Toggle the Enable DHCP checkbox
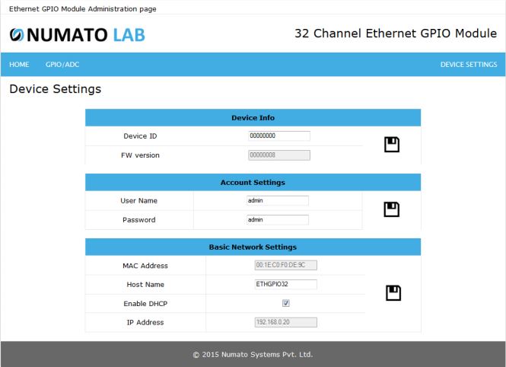Image resolution: width=506 pixels, height=367 pixels. [286, 303]
